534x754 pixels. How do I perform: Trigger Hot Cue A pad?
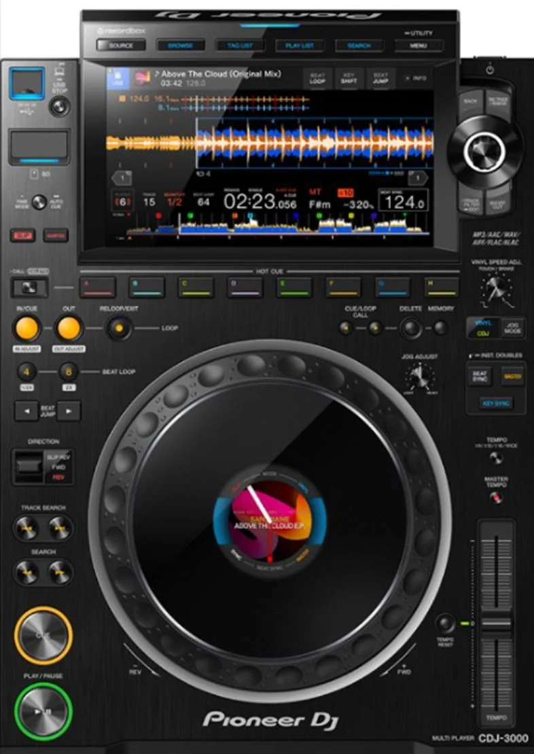tap(98, 287)
